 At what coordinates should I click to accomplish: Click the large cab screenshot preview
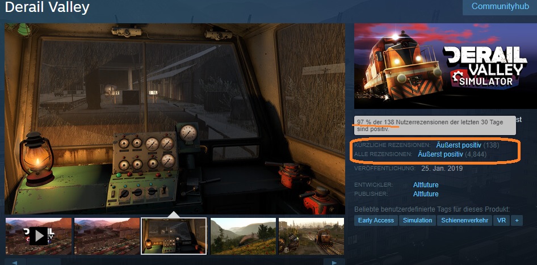click(175, 119)
